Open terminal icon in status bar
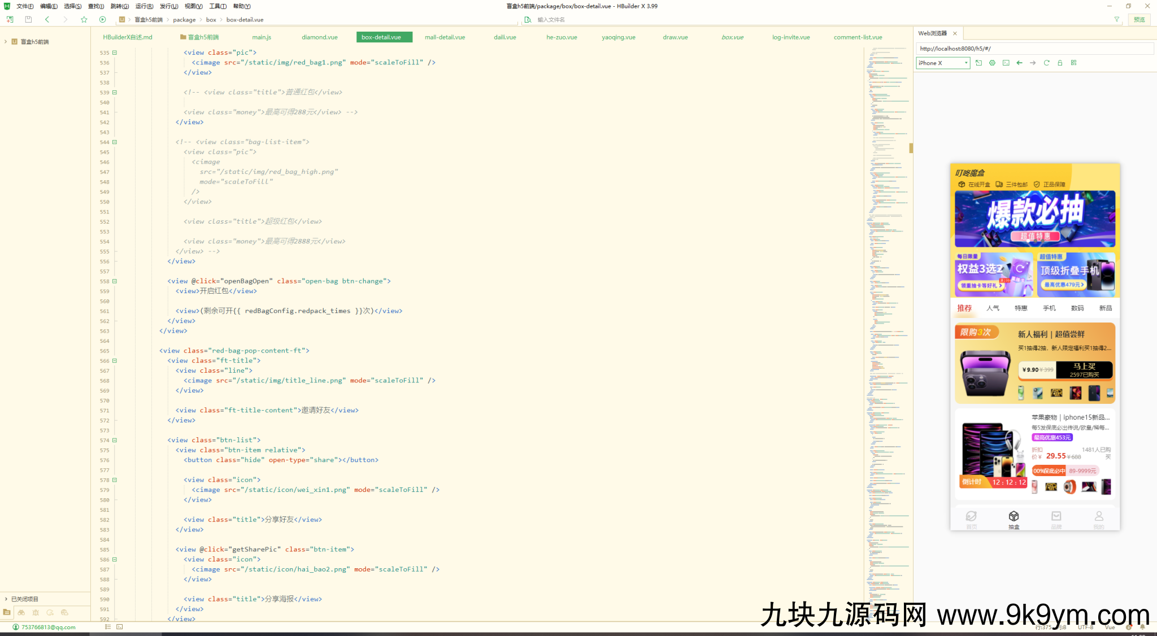The image size is (1157, 636). click(120, 627)
